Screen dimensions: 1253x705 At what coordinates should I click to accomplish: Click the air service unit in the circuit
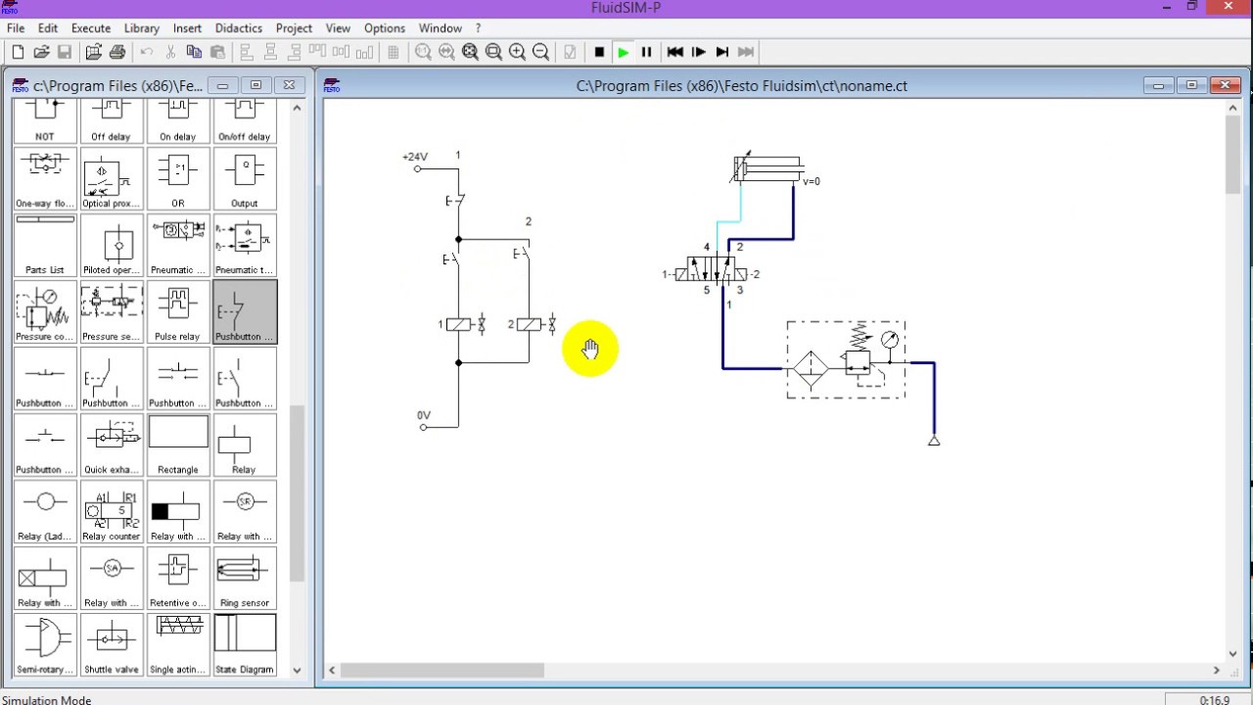(x=846, y=359)
